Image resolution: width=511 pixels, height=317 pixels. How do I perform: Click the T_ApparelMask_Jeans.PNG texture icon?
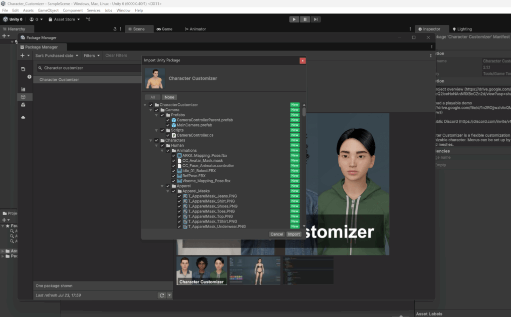185,196
